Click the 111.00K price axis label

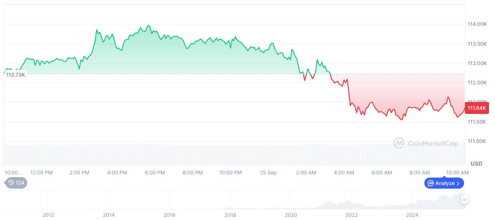[x=477, y=141]
